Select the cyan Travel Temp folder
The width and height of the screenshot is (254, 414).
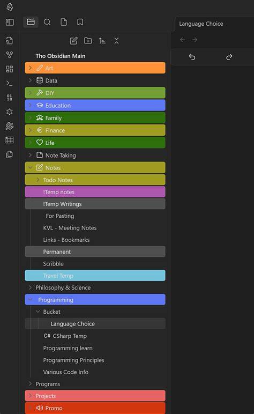95,276
